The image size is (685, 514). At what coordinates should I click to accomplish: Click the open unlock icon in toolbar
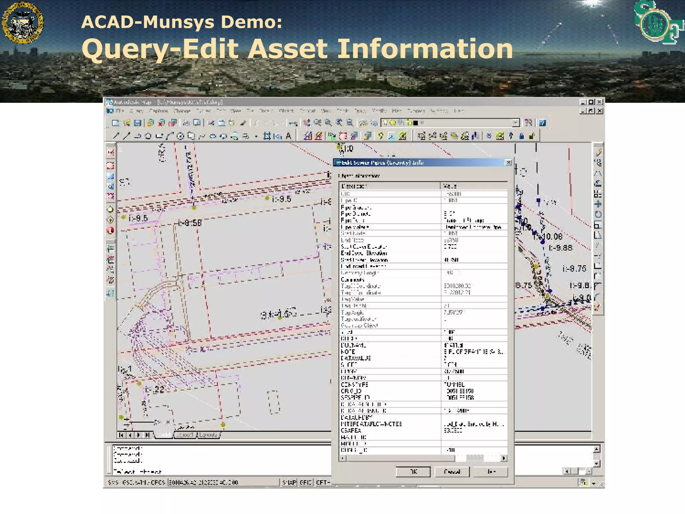pyautogui.click(x=532, y=136)
